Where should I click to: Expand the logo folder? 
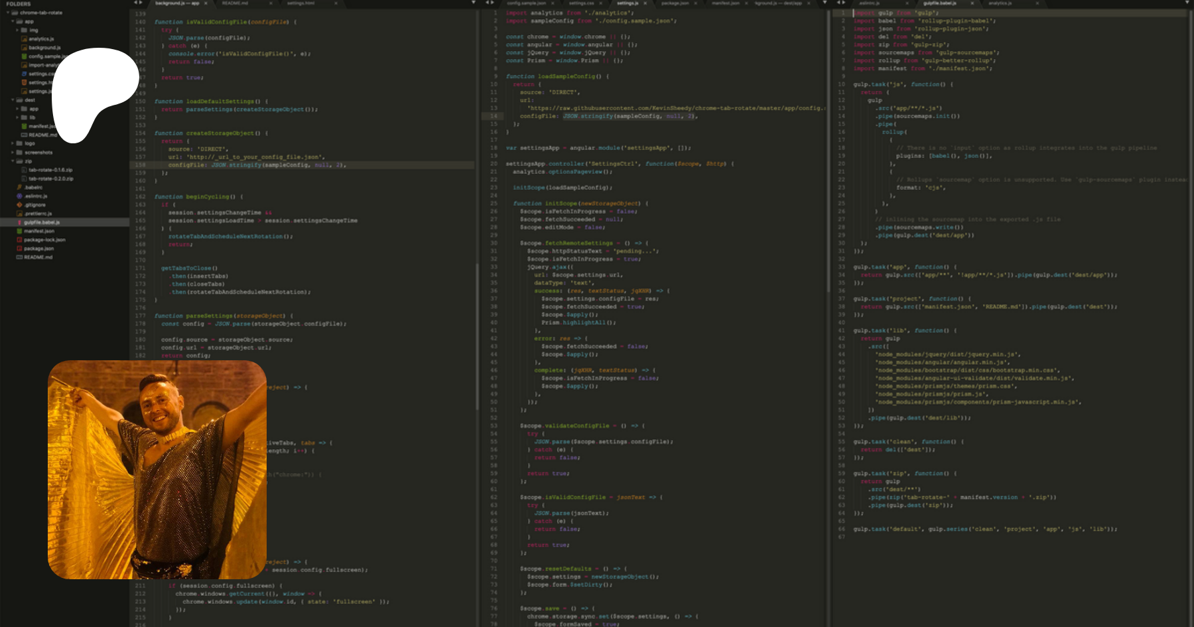pos(13,143)
